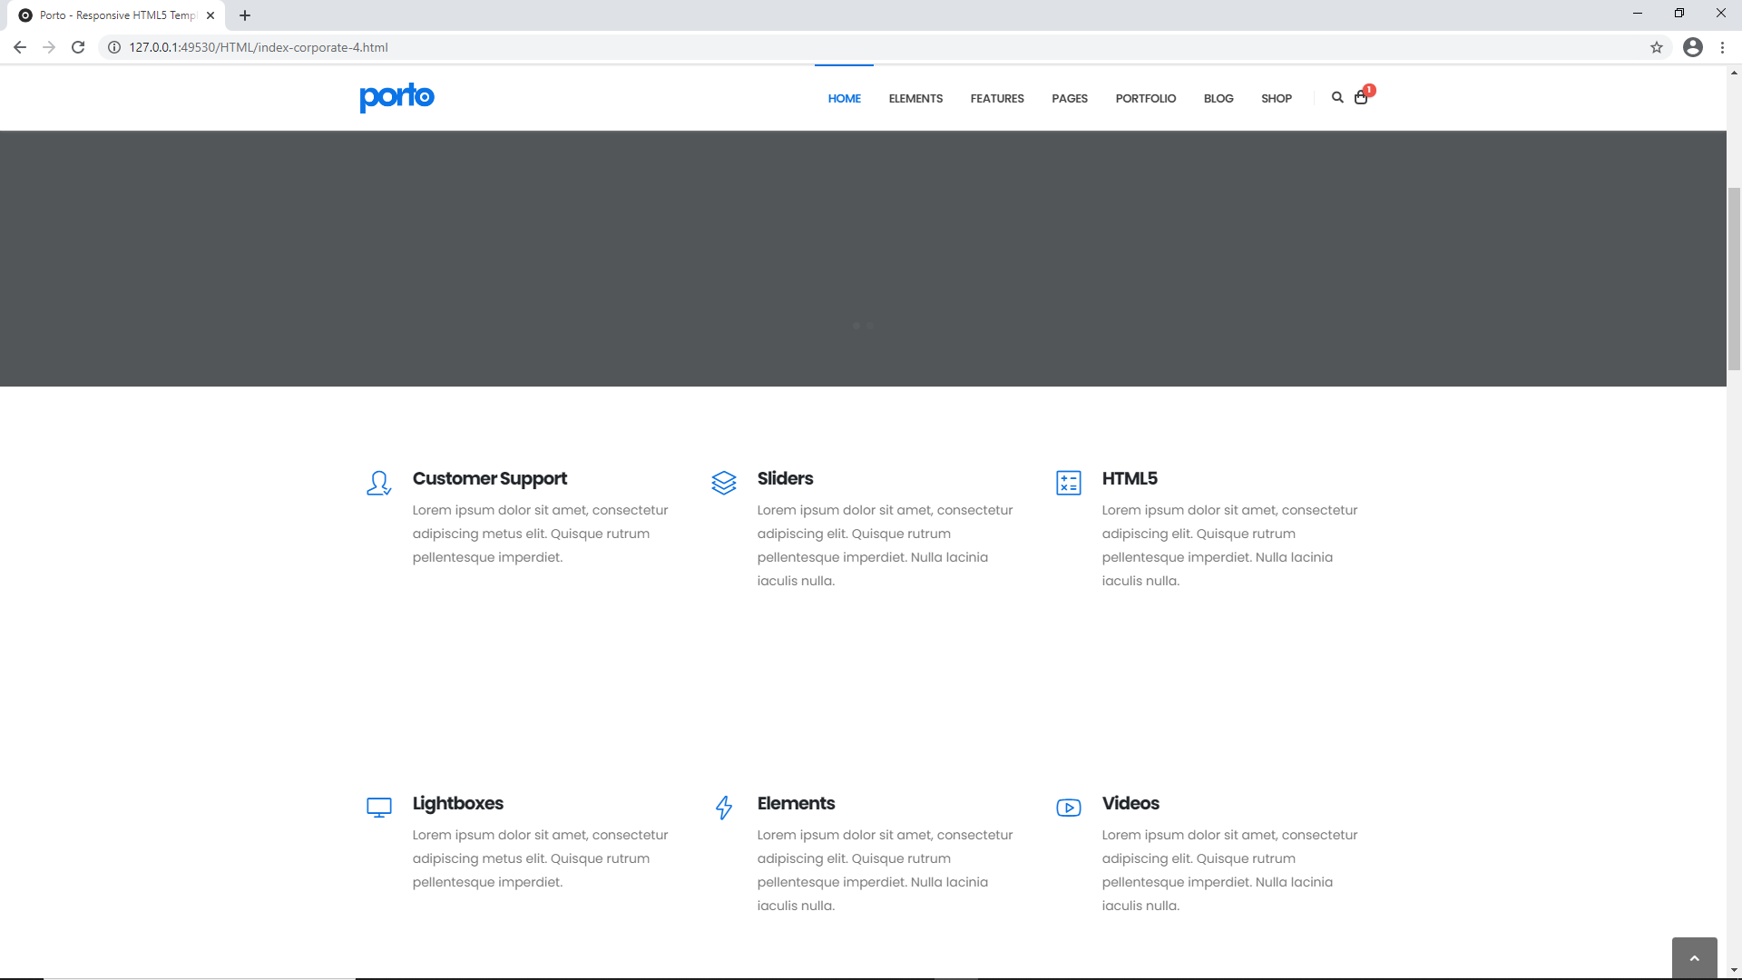Viewport: 1742px width, 980px height.
Task: Reload the page
Action: point(78,47)
